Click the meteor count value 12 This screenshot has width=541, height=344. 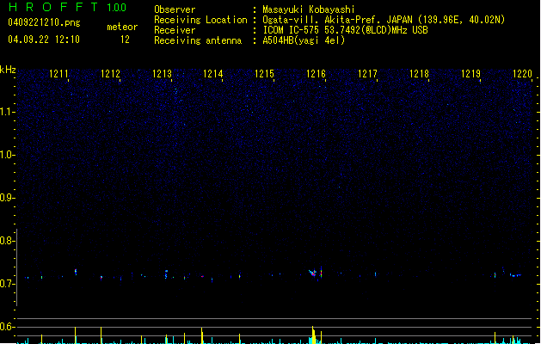(x=125, y=40)
